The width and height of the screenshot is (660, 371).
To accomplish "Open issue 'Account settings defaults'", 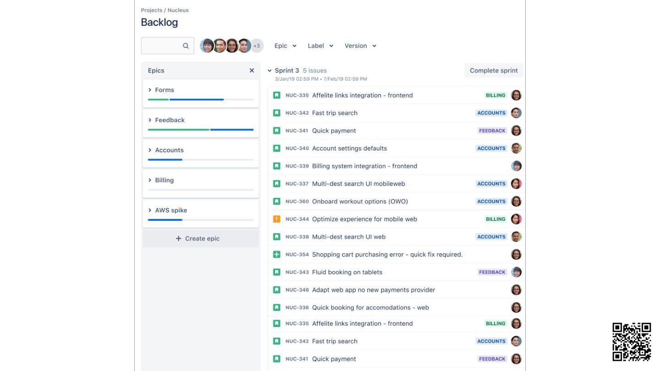I will tap(349, 148).
